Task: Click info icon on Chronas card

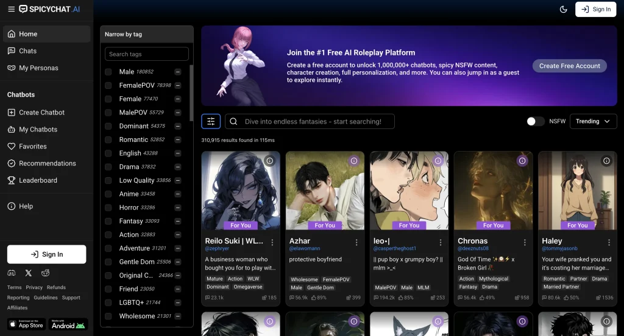Action: click(522, 161)
